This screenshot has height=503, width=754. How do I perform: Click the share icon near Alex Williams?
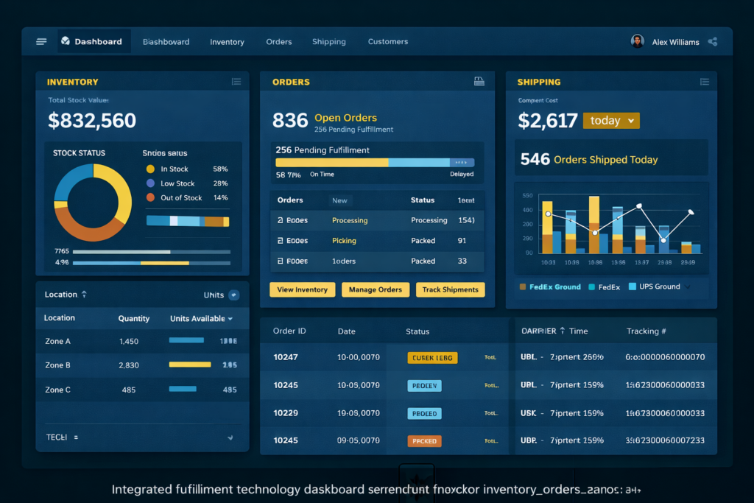[x=713, y=41]
